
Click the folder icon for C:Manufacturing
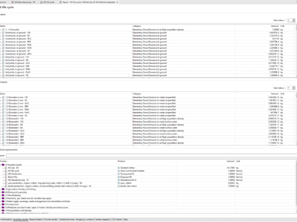pos(3,195)
